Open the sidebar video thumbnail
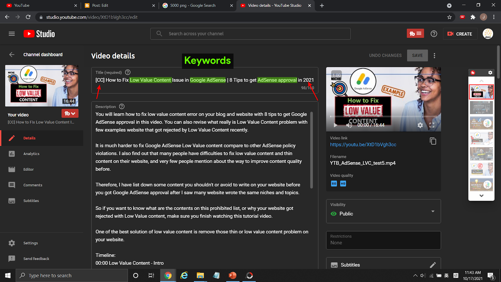Viewport: 501px width, 282px height. pyautogui.click(x=42, y=86)
